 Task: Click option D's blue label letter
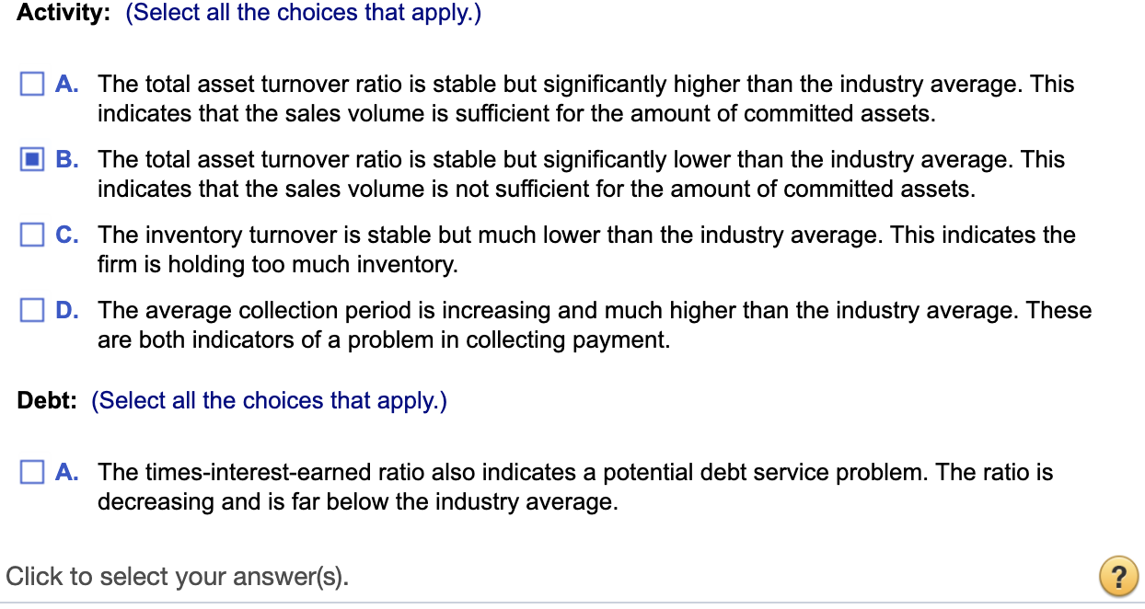tap(70, 310)
